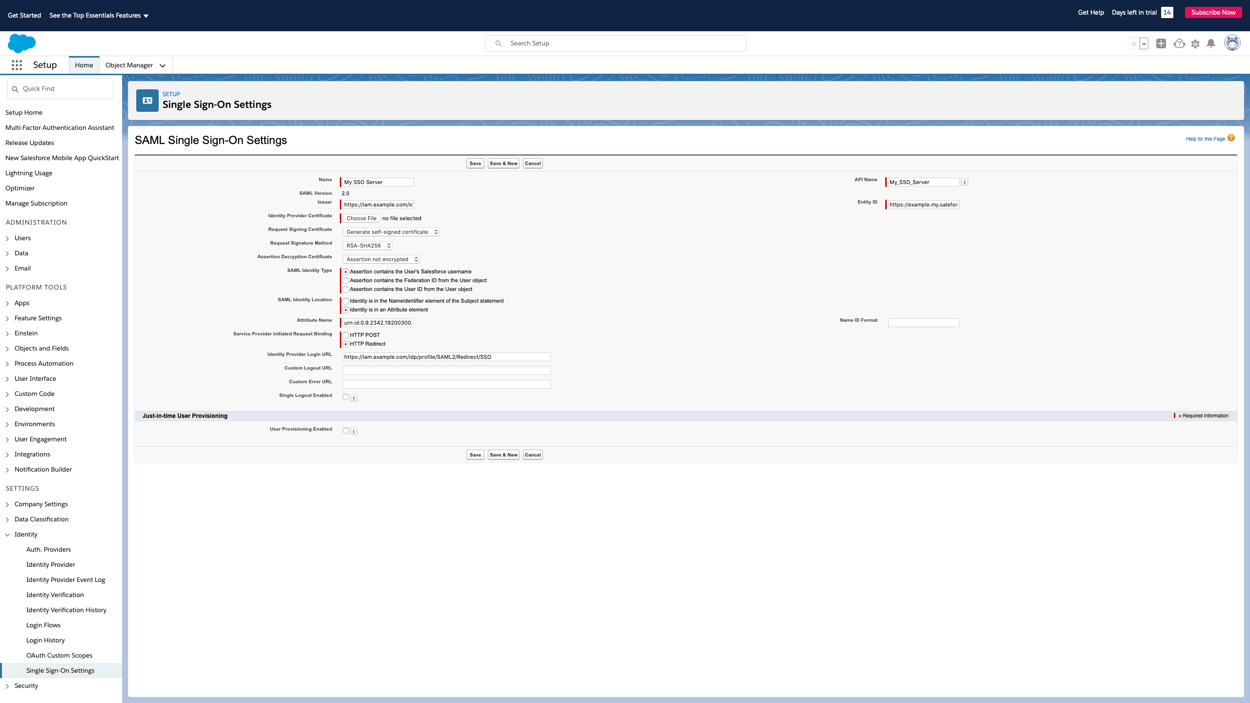Open the user avatar profile menu
Viewport: 1250px width, 703px height.
(x=1232, y=43)
